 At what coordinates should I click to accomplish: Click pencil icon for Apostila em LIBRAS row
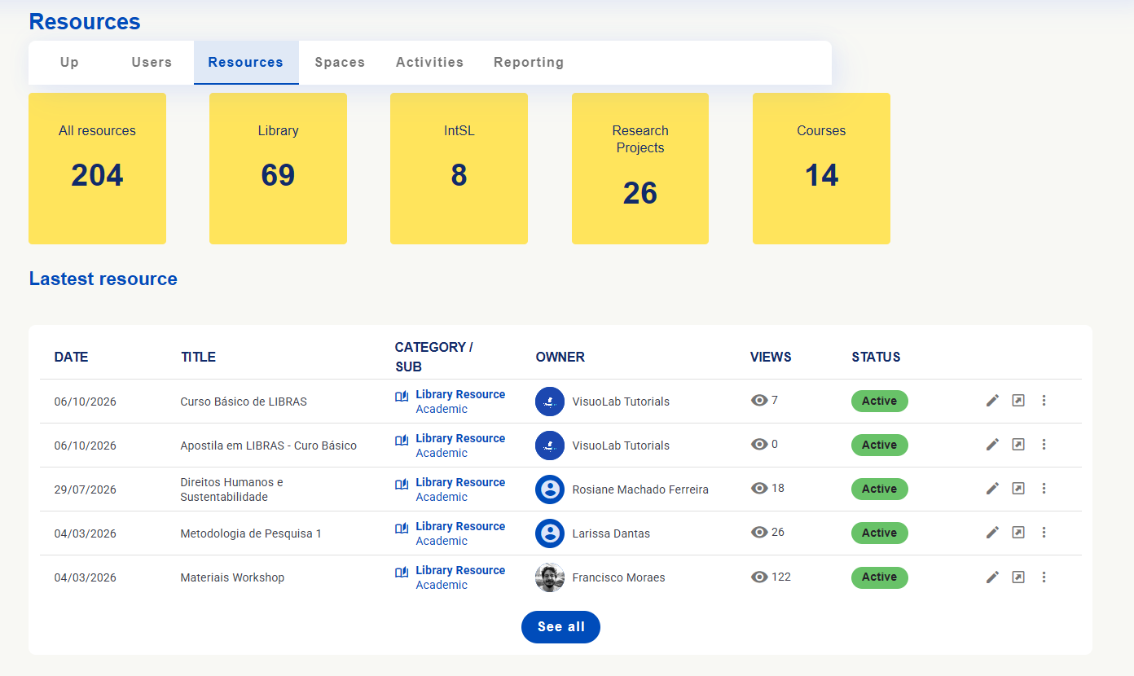coord(992,445)
